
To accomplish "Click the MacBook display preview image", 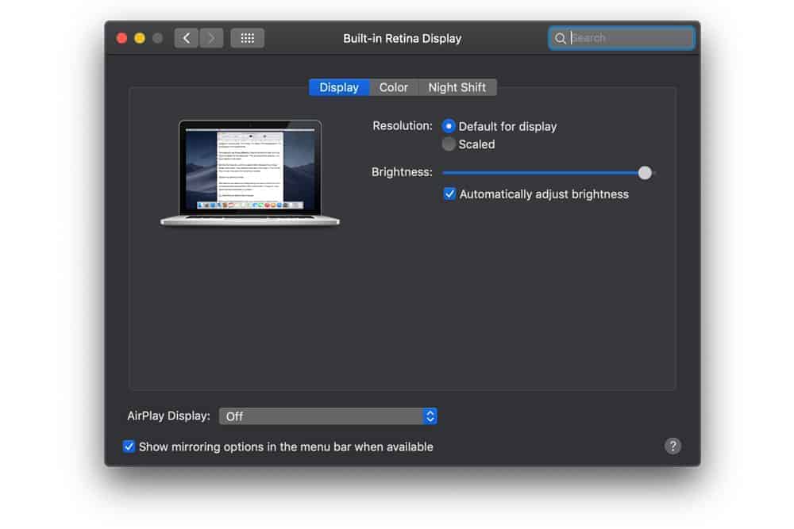I will (250, 171).
